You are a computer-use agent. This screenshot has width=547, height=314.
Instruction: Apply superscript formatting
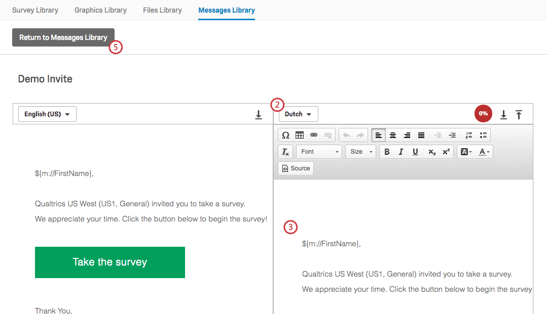446,151
